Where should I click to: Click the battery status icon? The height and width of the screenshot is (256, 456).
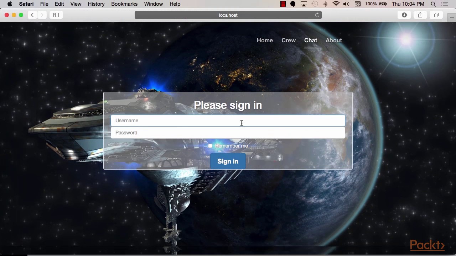click(383, 4)
